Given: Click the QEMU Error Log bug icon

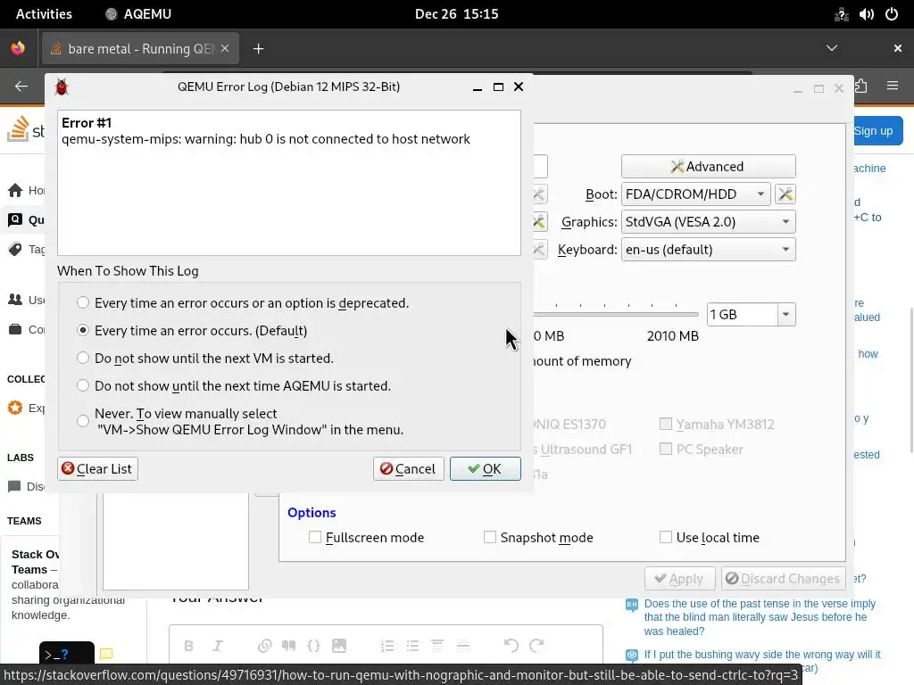Looking at the screenshot, I should (62, 87).
